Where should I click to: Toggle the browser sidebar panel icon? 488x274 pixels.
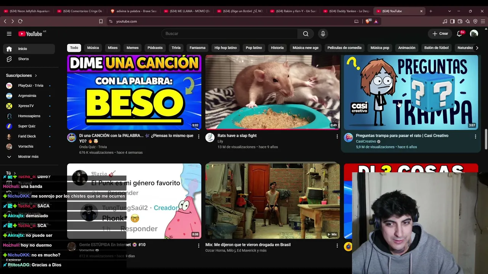[x=453, y=21]
